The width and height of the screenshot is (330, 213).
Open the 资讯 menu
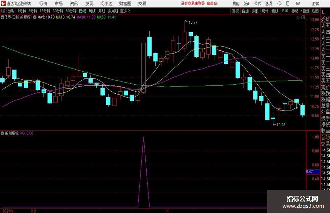[x=74, y=3]
